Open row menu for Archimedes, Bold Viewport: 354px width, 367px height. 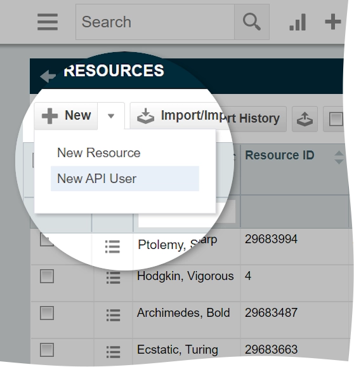[x=113, y=315]
